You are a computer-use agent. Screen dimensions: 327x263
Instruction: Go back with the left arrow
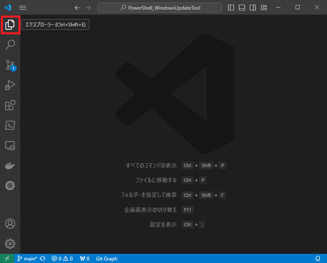click(x=78, y=8)
